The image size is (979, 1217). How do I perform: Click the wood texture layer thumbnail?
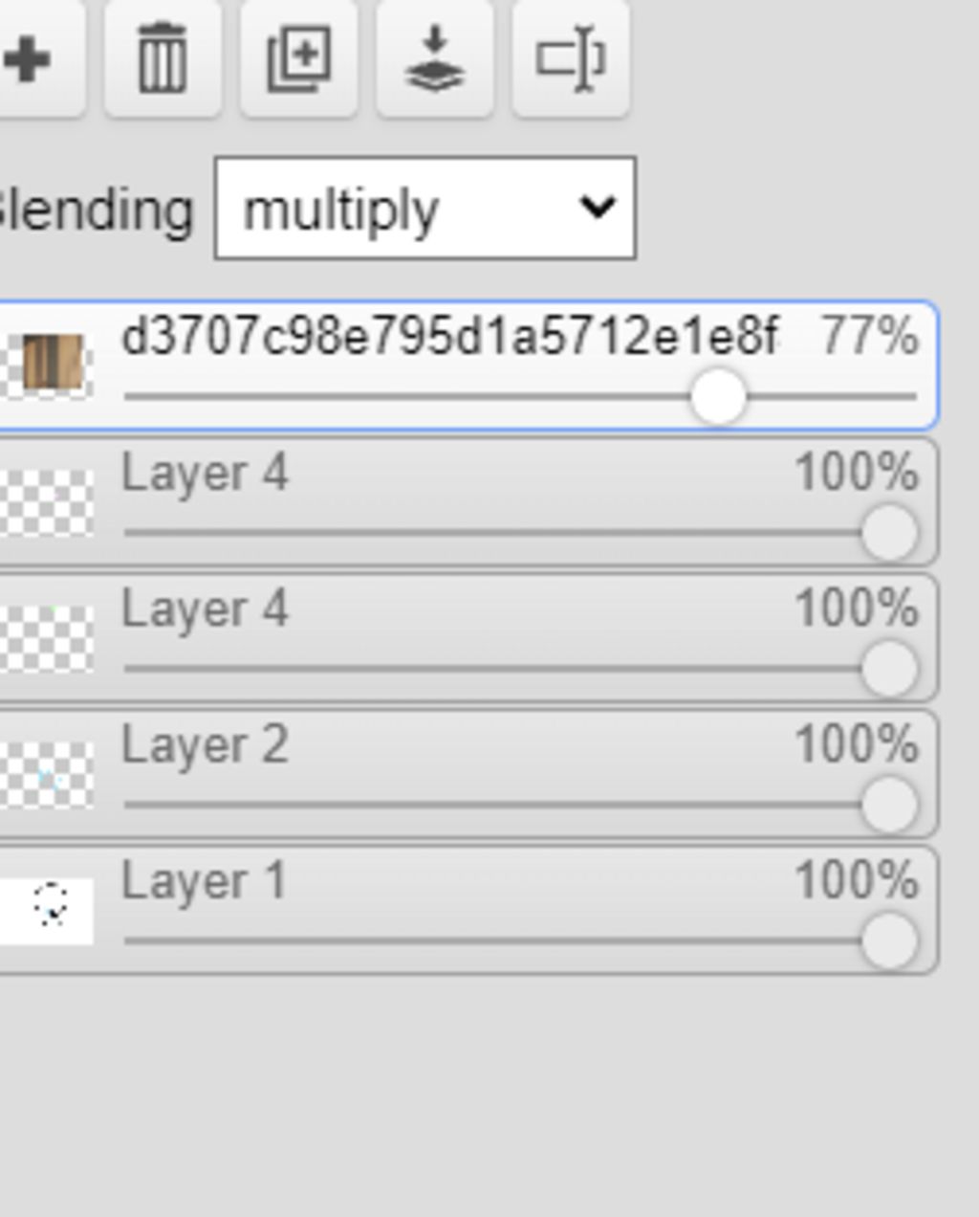52,364
